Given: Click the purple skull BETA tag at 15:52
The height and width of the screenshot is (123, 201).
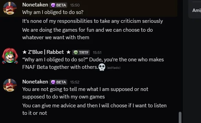Looking at the screenshot, I should pyautogui.click(x=58, y=82).
